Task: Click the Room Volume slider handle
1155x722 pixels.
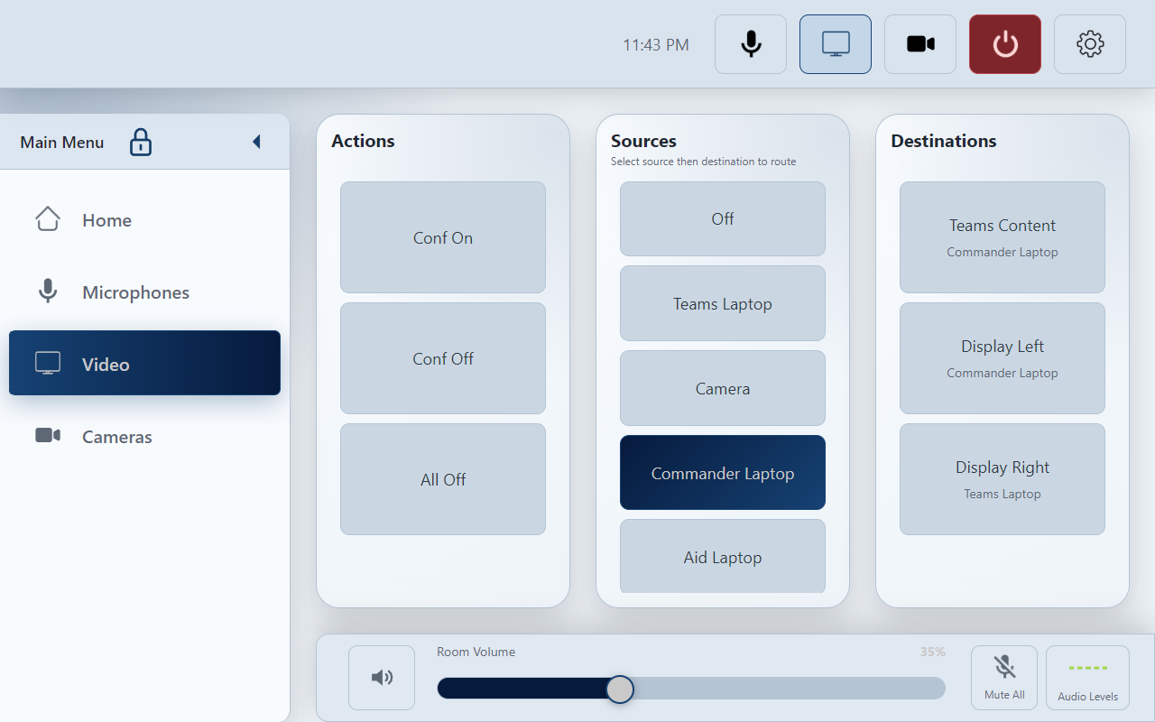Action: (620, 689)
